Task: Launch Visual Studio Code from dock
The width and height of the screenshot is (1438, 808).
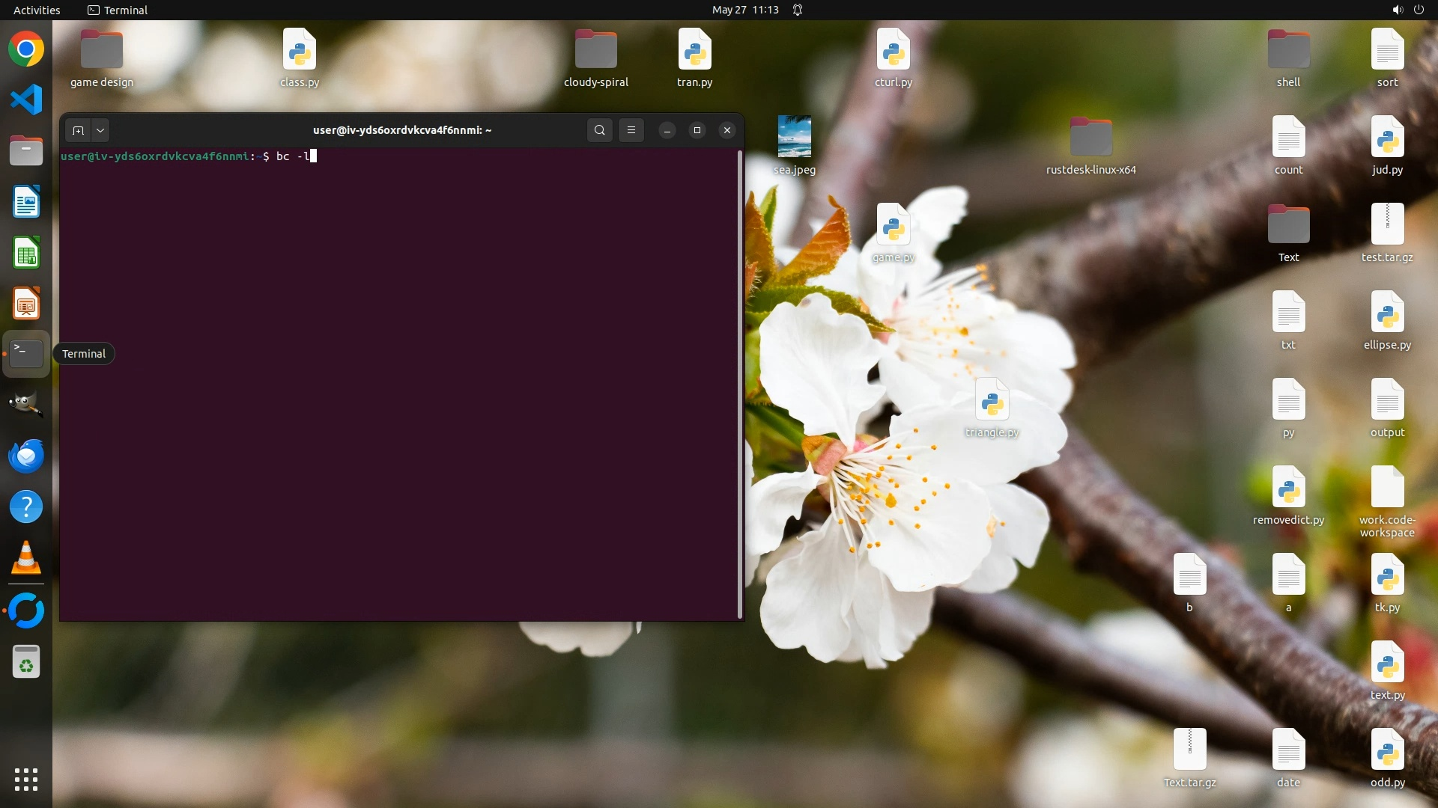Action: tap(26, 100)
